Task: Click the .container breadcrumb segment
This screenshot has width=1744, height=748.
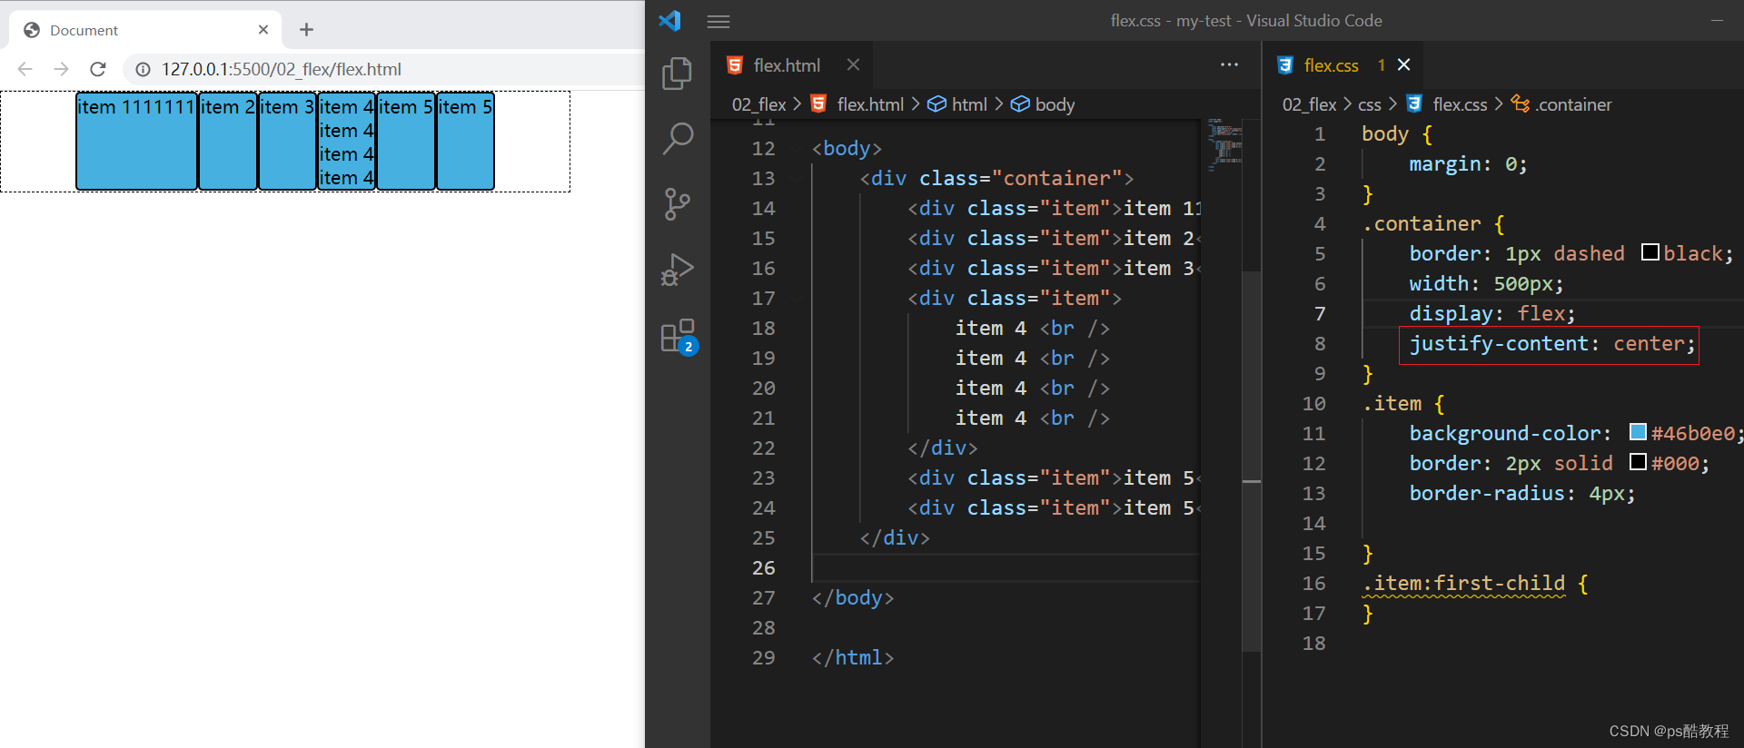Action: pos(1561,104)
